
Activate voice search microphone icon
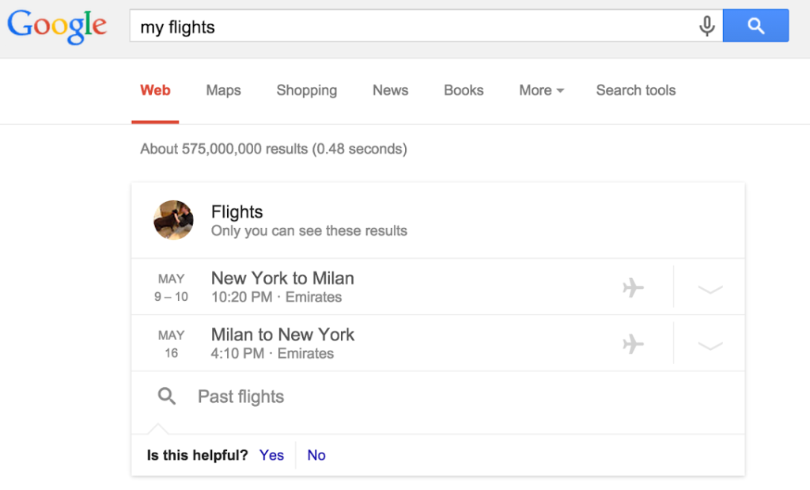pos(706,26)
